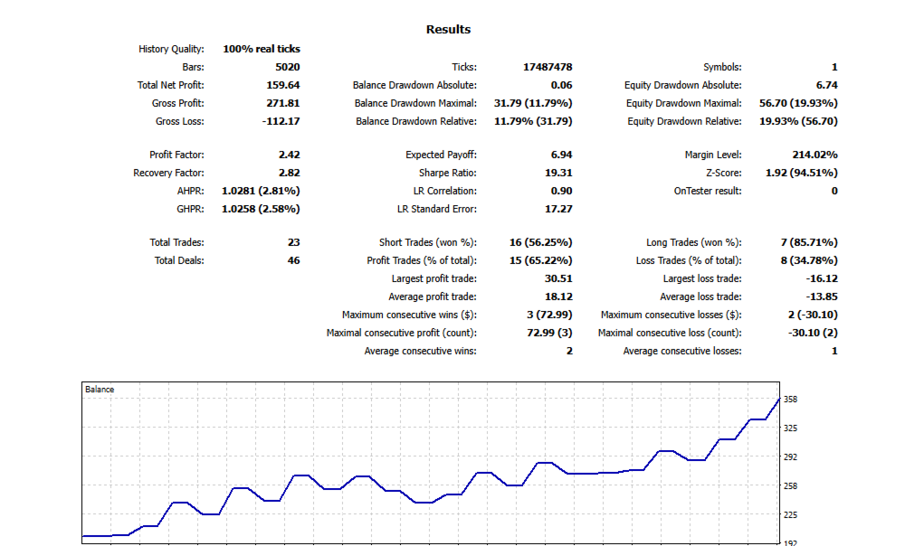Click the Total Deals value 46
Viewport: 924px width, 546px height.
point(293,260)
